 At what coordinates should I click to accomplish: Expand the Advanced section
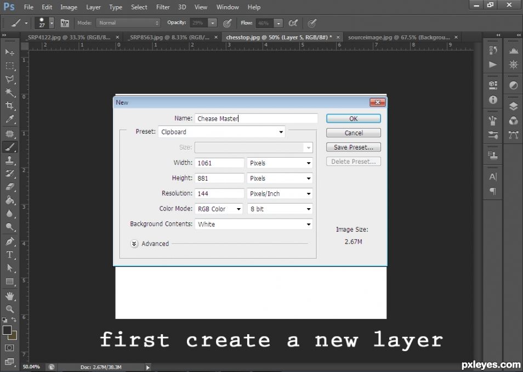coord(134,244)
